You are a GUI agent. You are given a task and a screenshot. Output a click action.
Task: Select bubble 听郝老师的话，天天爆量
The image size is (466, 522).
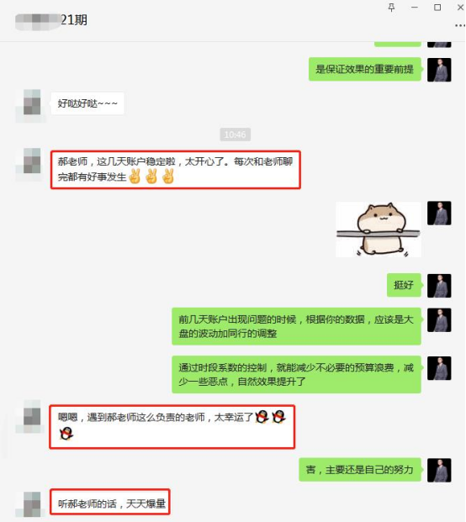(110, 503)
